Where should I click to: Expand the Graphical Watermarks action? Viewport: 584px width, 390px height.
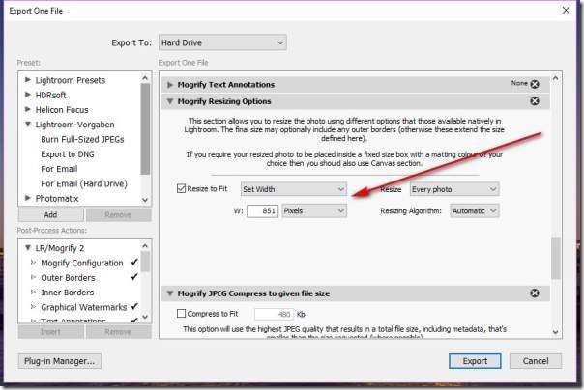click(33, 307)
